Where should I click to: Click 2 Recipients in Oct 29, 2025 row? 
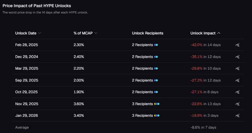(x=142, y=92)
